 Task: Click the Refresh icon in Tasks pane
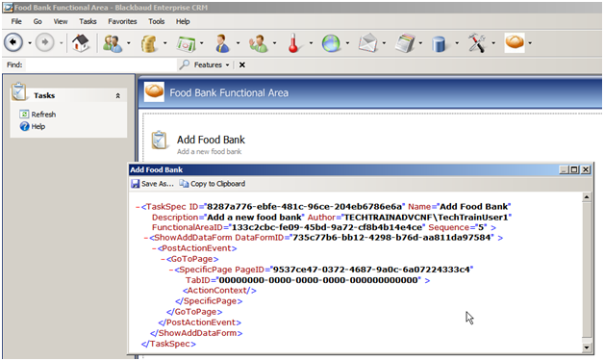coord(24,115)
